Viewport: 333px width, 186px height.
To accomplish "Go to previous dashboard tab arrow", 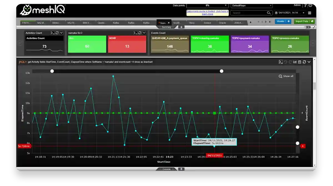I will 262,22.
